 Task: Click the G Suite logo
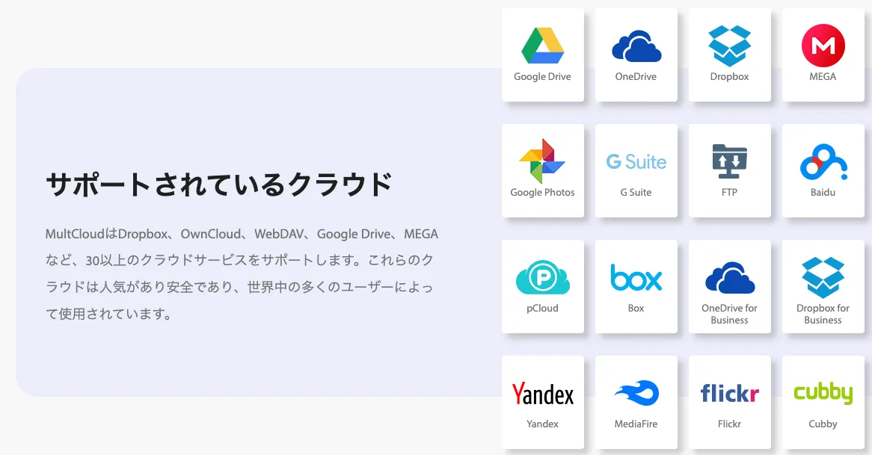[x=636, y=161]
